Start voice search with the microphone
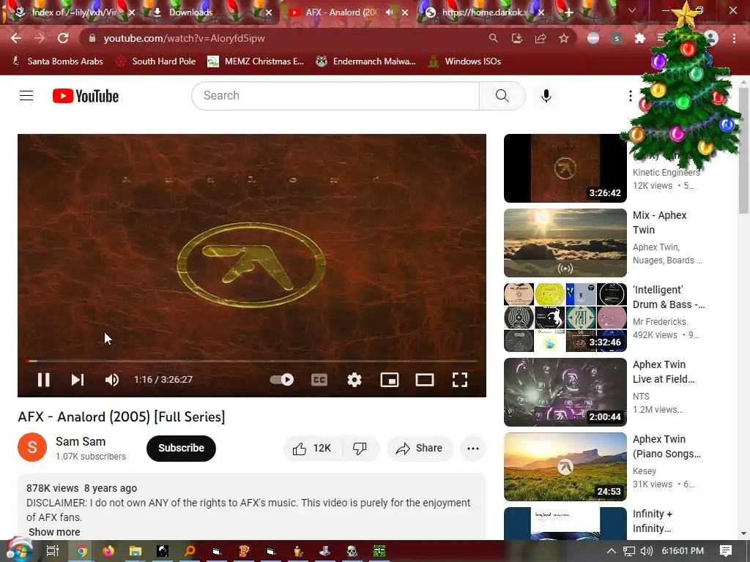Viewport: 750px width, 562px height. coord(546,96)
